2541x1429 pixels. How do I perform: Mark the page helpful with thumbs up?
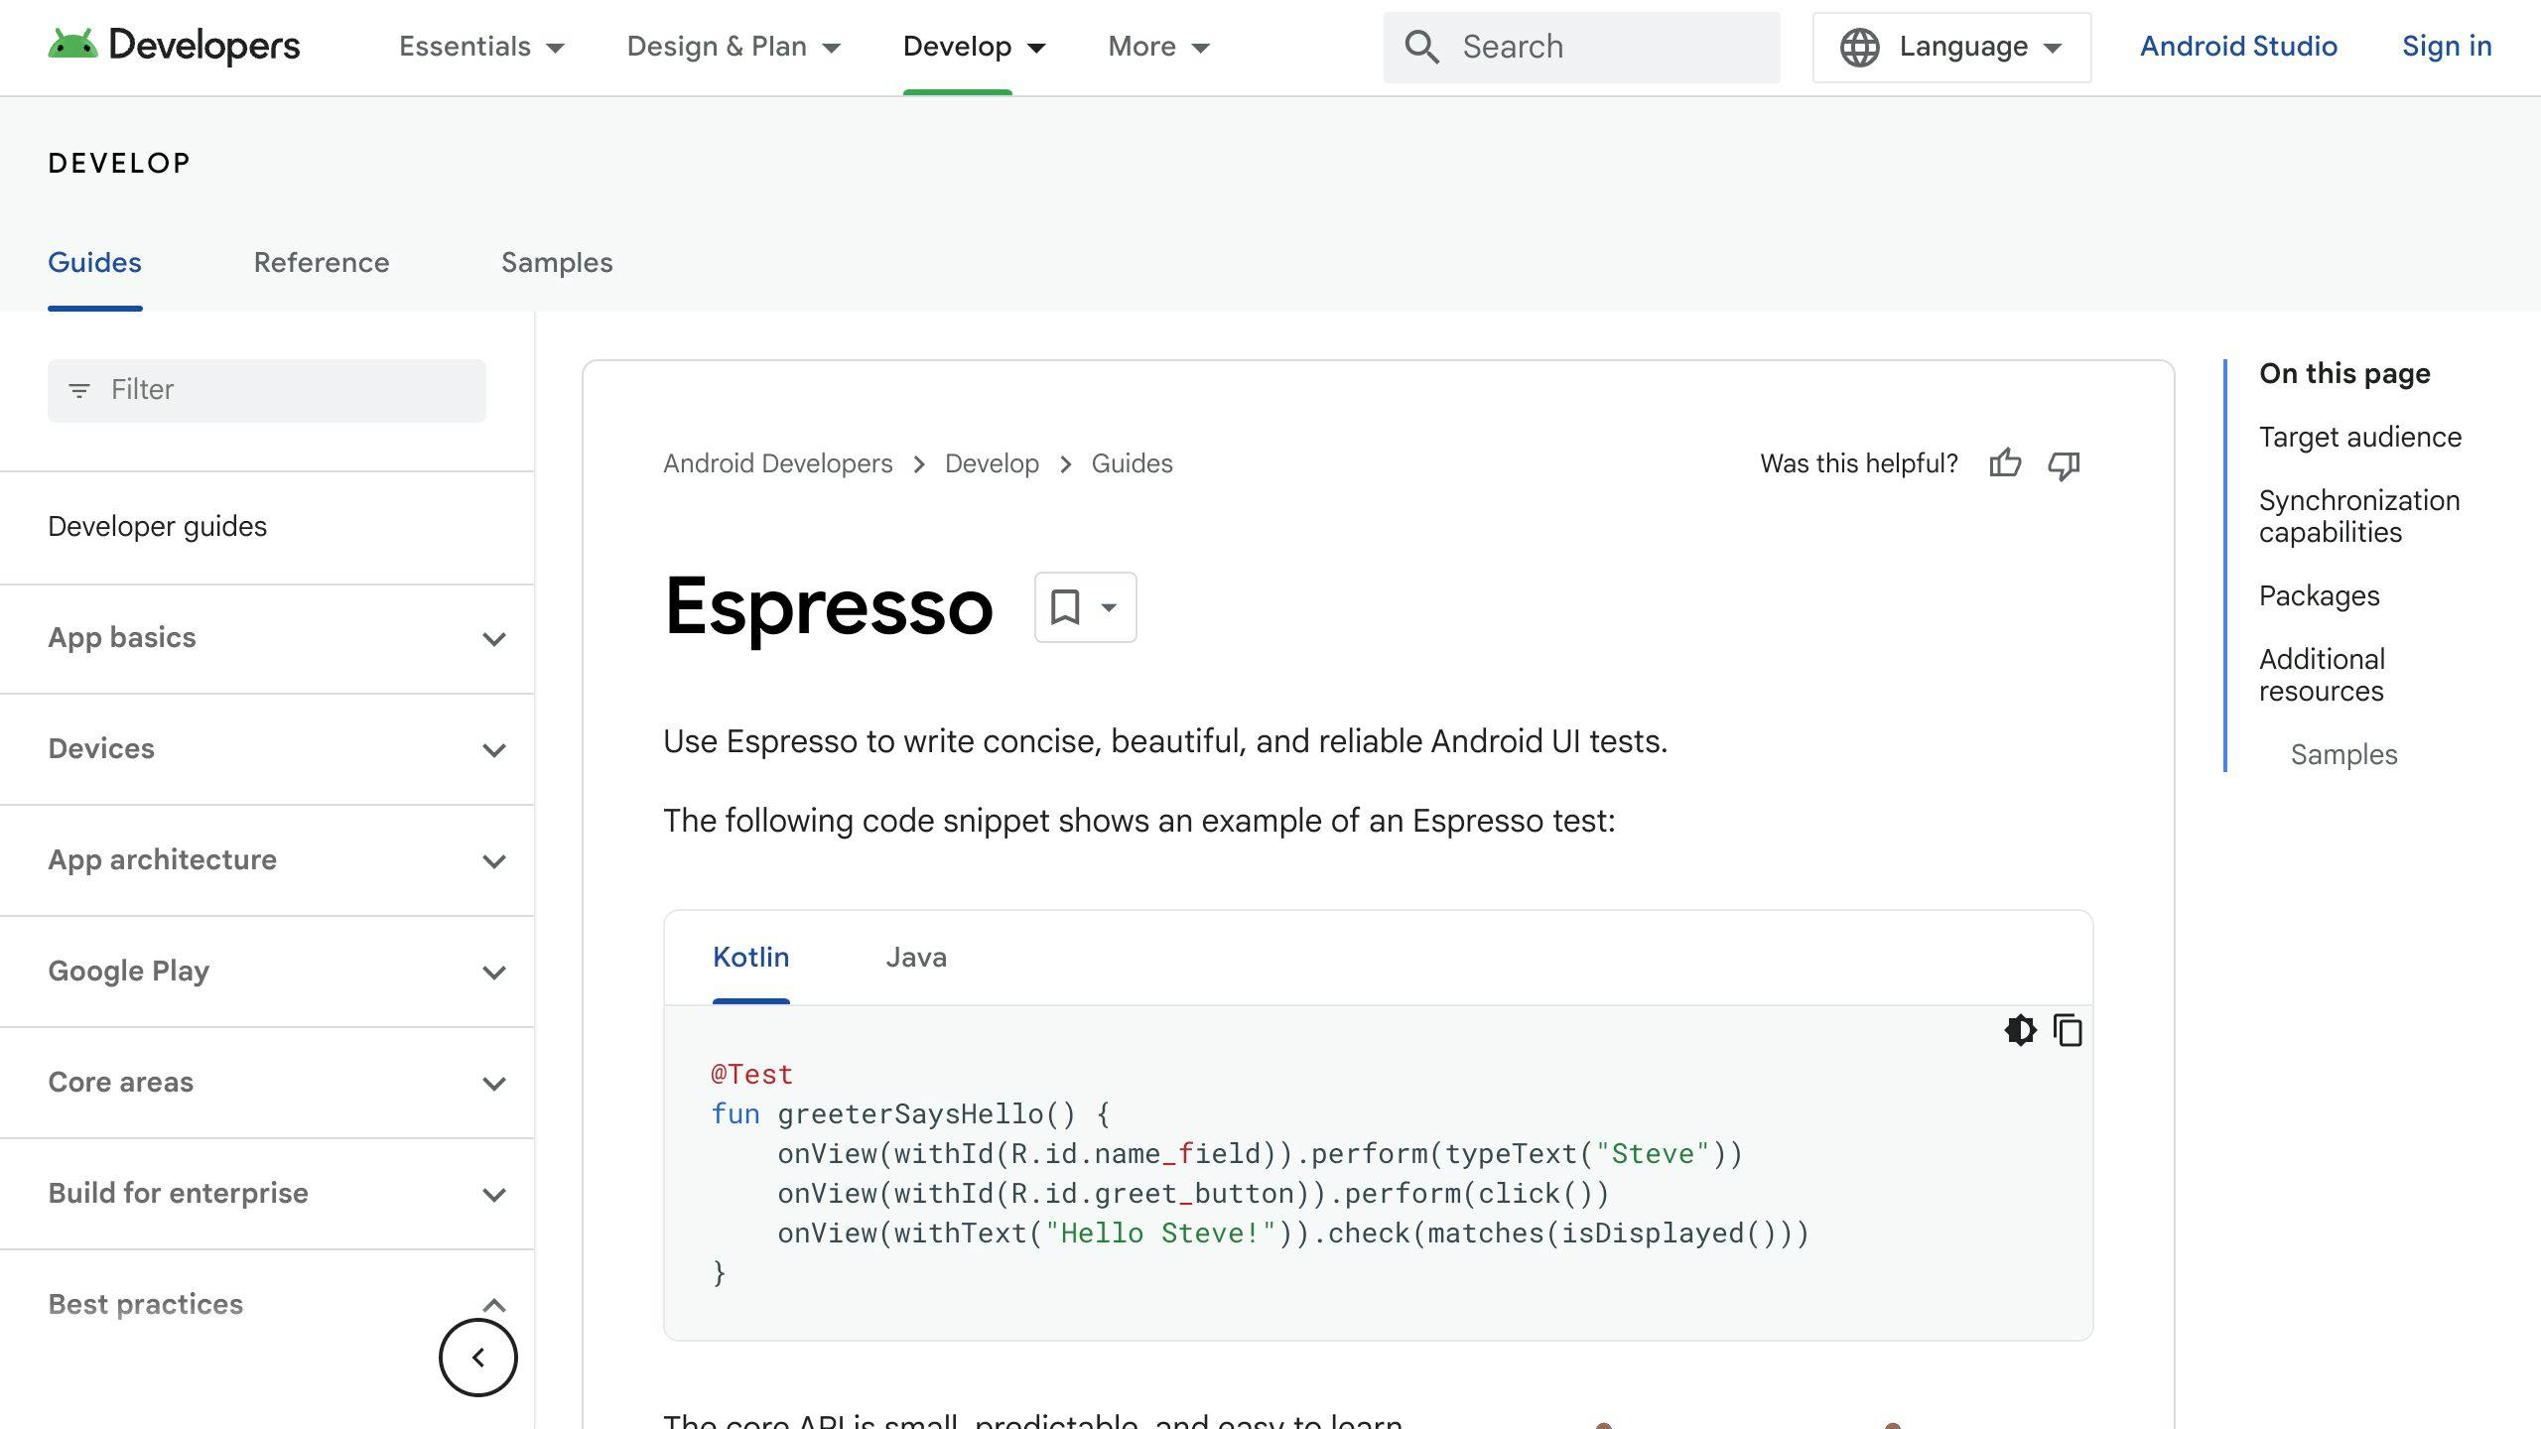pyautogui.click(x=2006, y=463)
